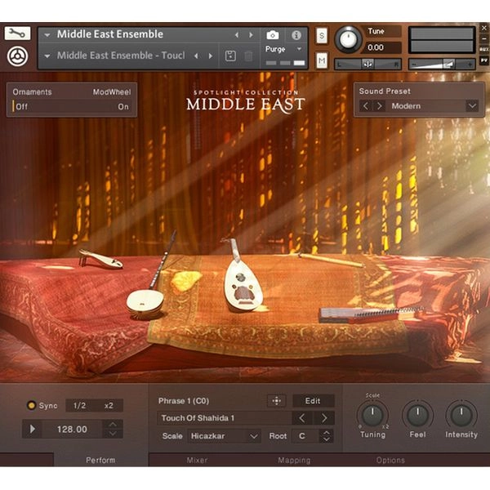
Task: Adjust the Intensity knob
Action: coord(461,416)
